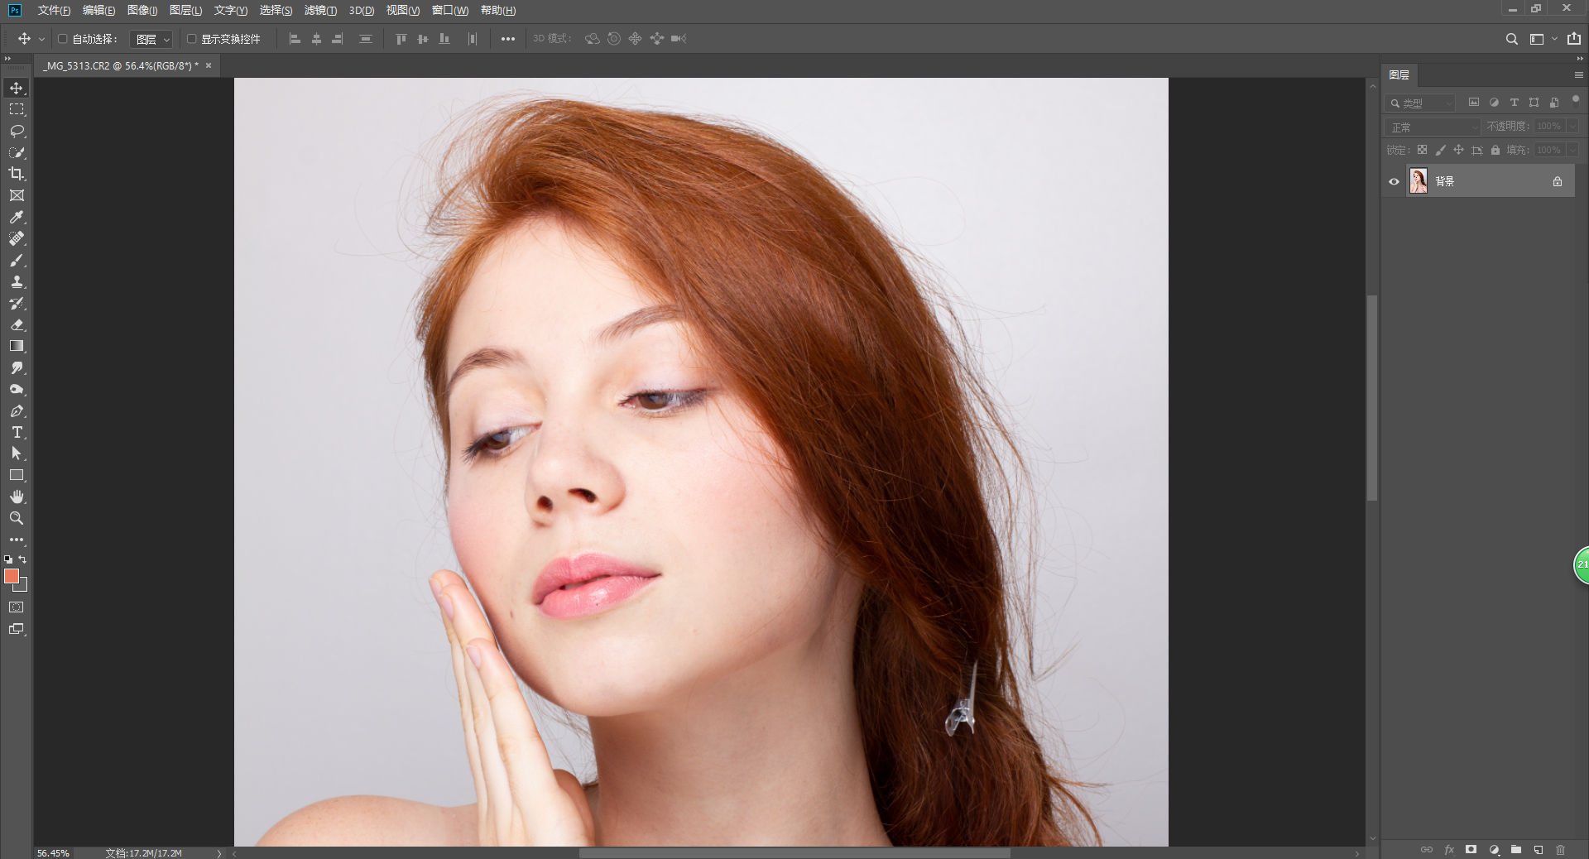Image resolution: width=1589 pixels, height=859 pixels.
Task: Select the Zoom tool
Action: [17, 518]
